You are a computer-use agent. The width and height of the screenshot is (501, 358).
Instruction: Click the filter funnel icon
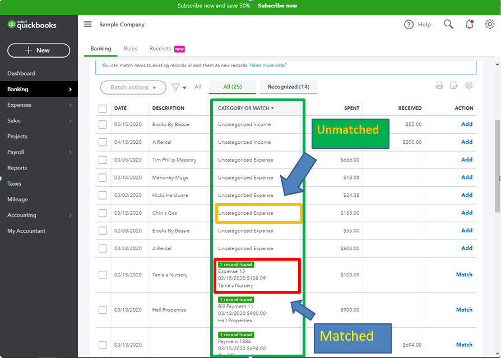click(175, 87)
